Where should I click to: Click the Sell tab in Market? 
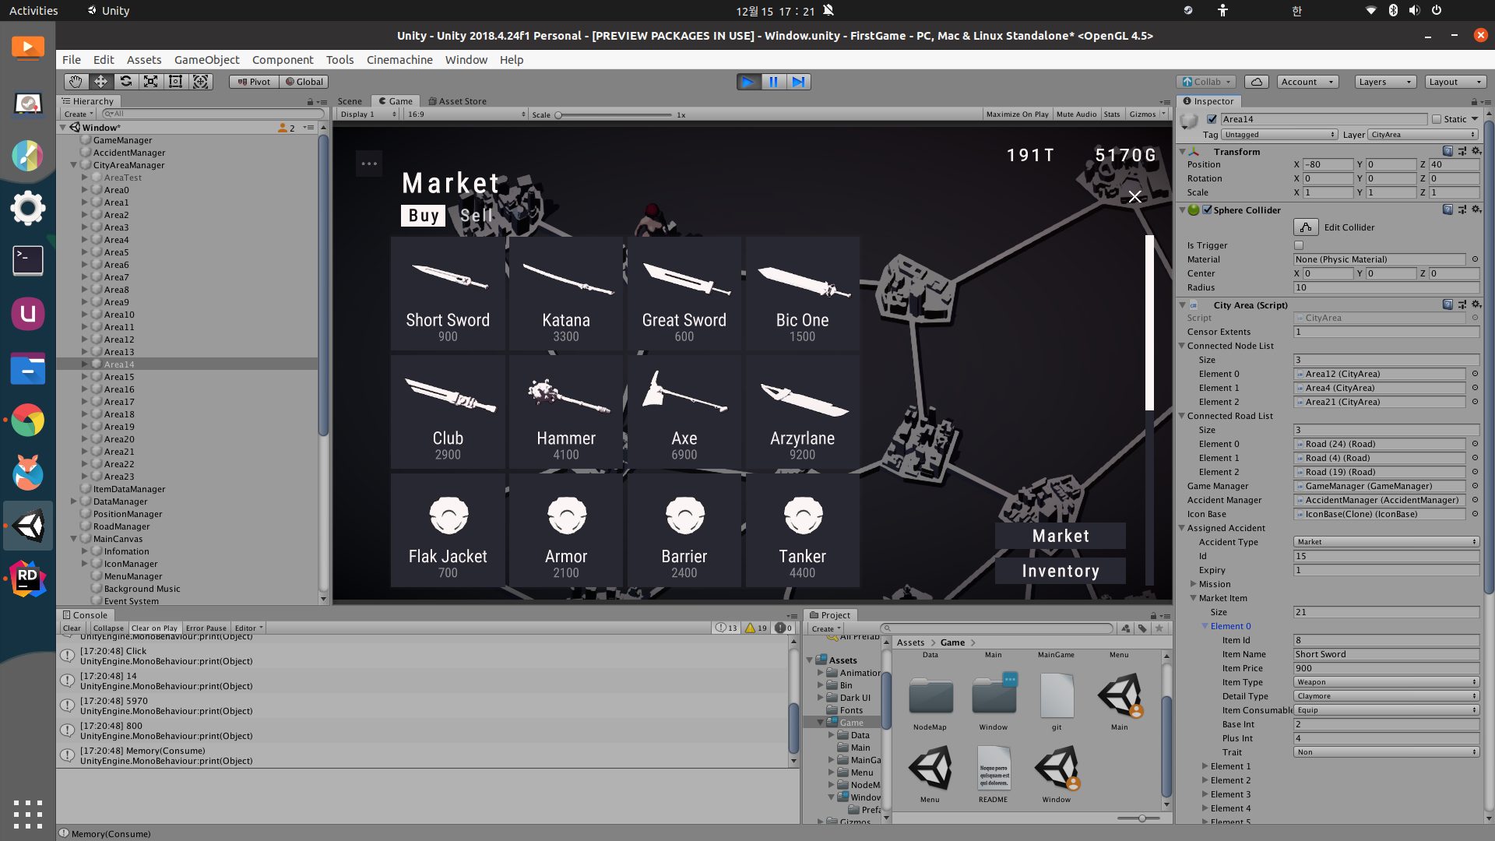pyautogui.click(x=476, y=216)
